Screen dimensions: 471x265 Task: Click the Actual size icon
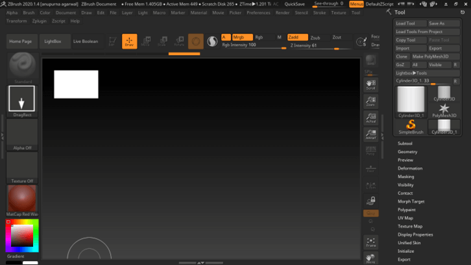pos(371,118)
